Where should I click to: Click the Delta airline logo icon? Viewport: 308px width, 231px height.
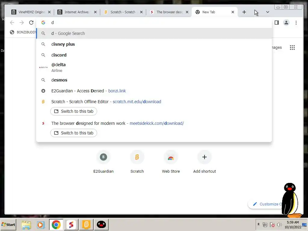(43, 67)
